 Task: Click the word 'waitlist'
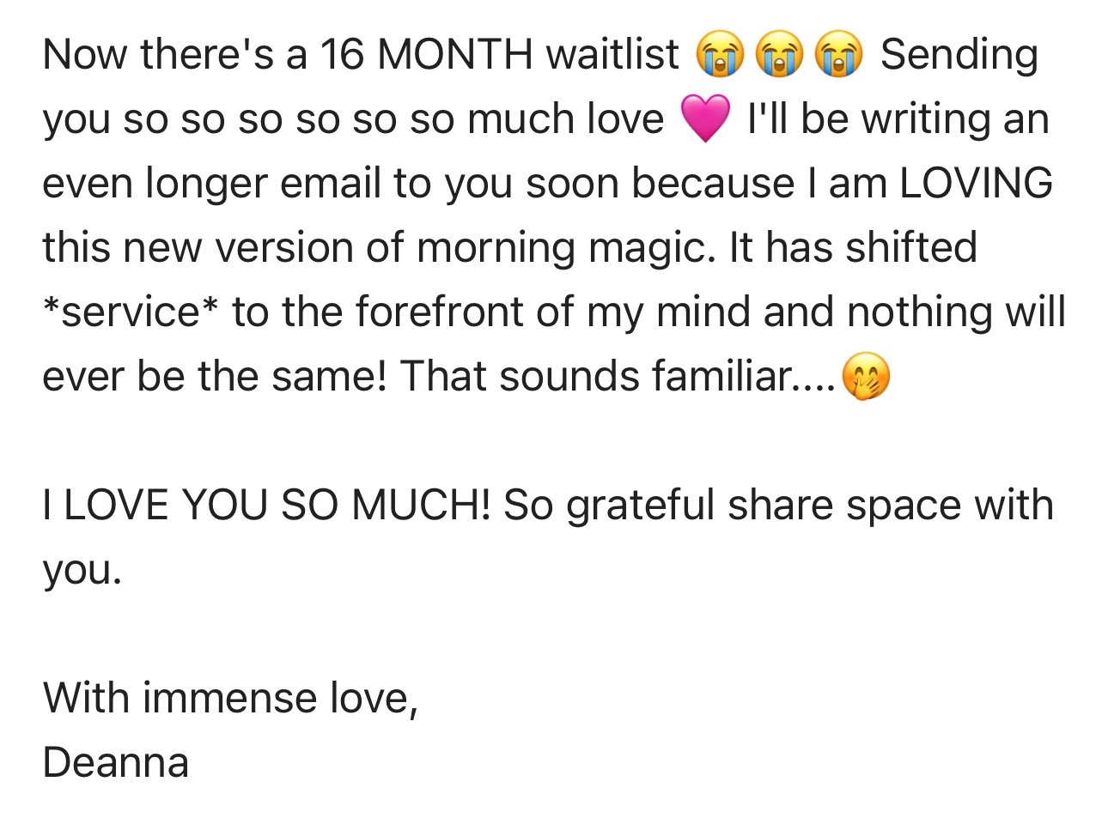(x=612, y=54)
